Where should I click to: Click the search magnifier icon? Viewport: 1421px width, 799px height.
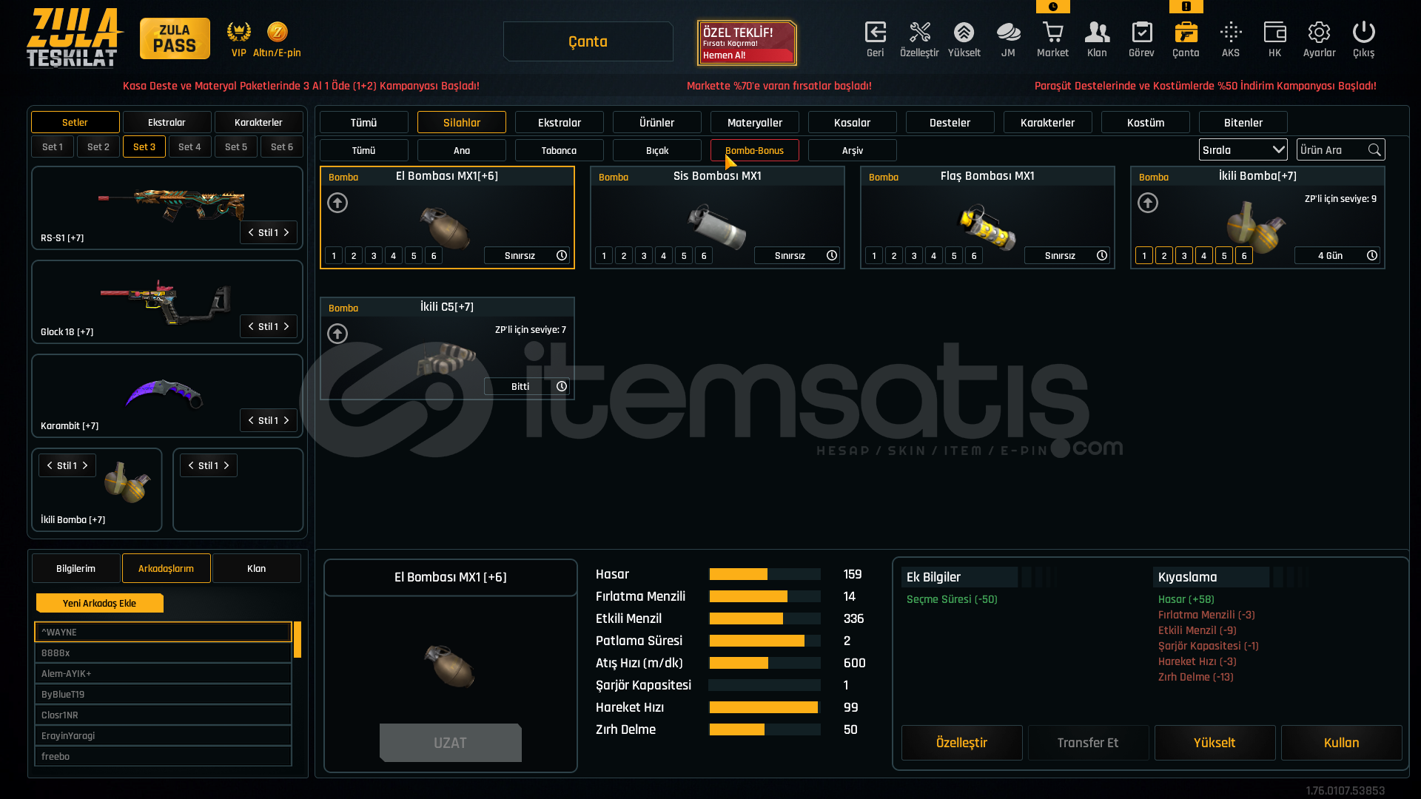(1374, 149)
